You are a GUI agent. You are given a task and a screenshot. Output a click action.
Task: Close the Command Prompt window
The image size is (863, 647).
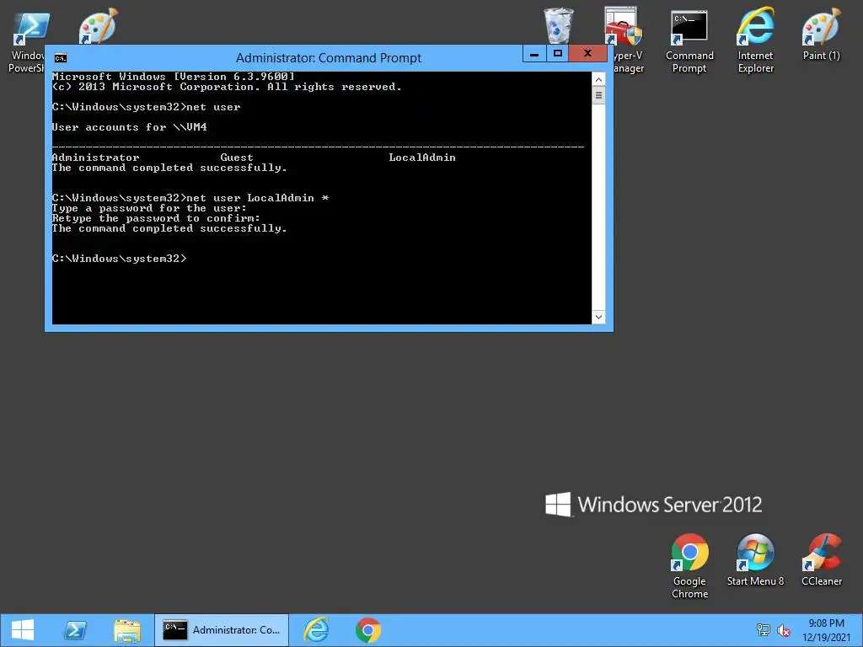[x=587, y=54]
